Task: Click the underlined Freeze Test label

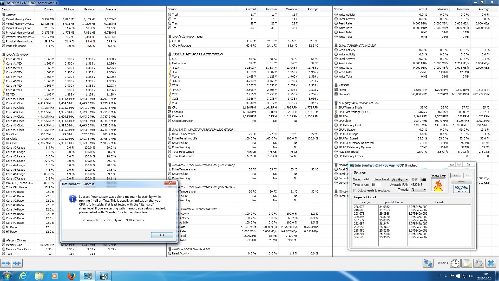Action: coord(438,176)
